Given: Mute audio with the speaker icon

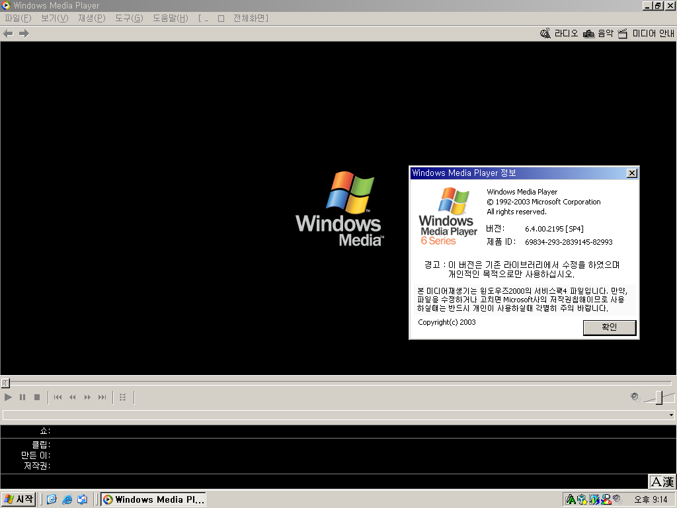Looking at the screenshot, I should click(635, 397).
